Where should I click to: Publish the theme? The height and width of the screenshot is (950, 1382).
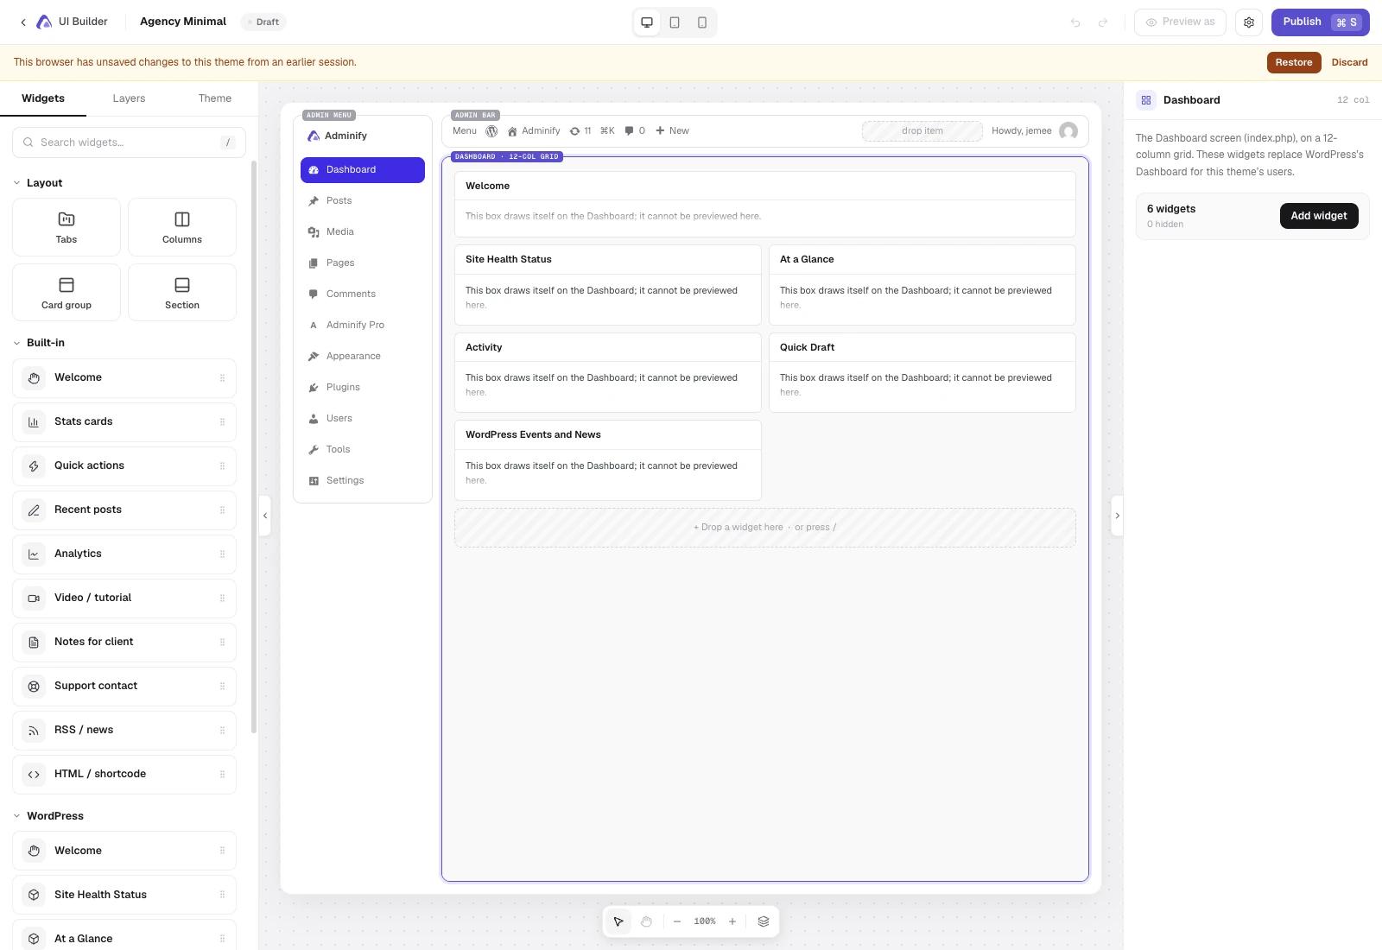click(1320, 22)
